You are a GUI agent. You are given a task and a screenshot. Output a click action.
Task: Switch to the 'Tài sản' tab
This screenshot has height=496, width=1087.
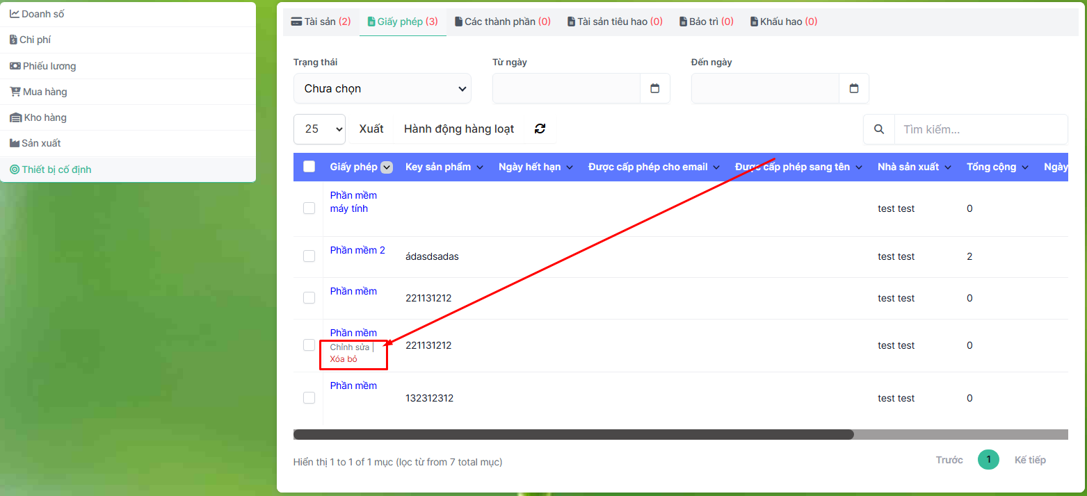tap(321, 22)
